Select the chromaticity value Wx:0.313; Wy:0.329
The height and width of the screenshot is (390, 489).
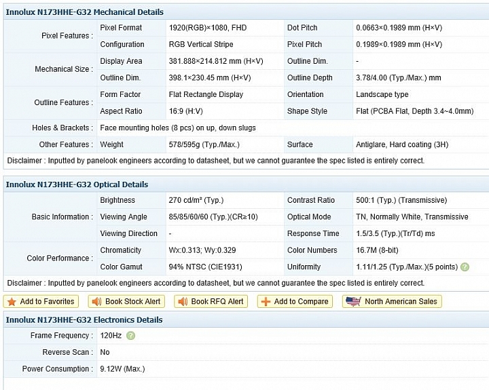(202, 250)
